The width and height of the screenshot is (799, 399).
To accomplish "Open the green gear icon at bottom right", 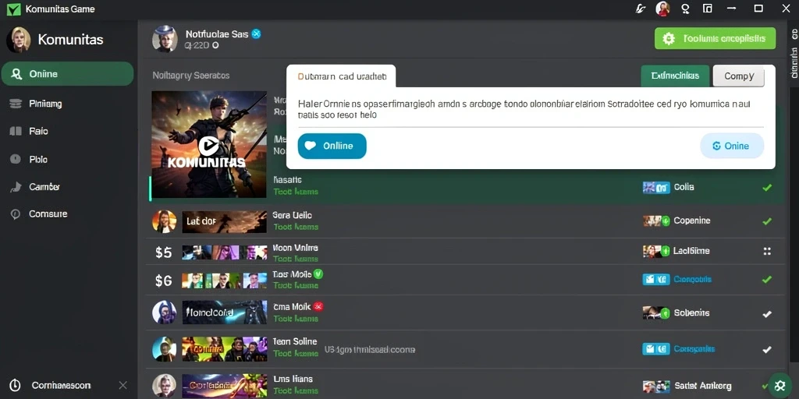I will 779,385.
